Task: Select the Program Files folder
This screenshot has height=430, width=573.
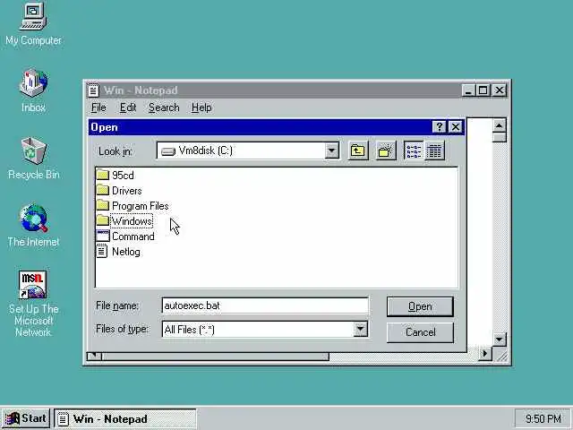Action: coord(133,206)
